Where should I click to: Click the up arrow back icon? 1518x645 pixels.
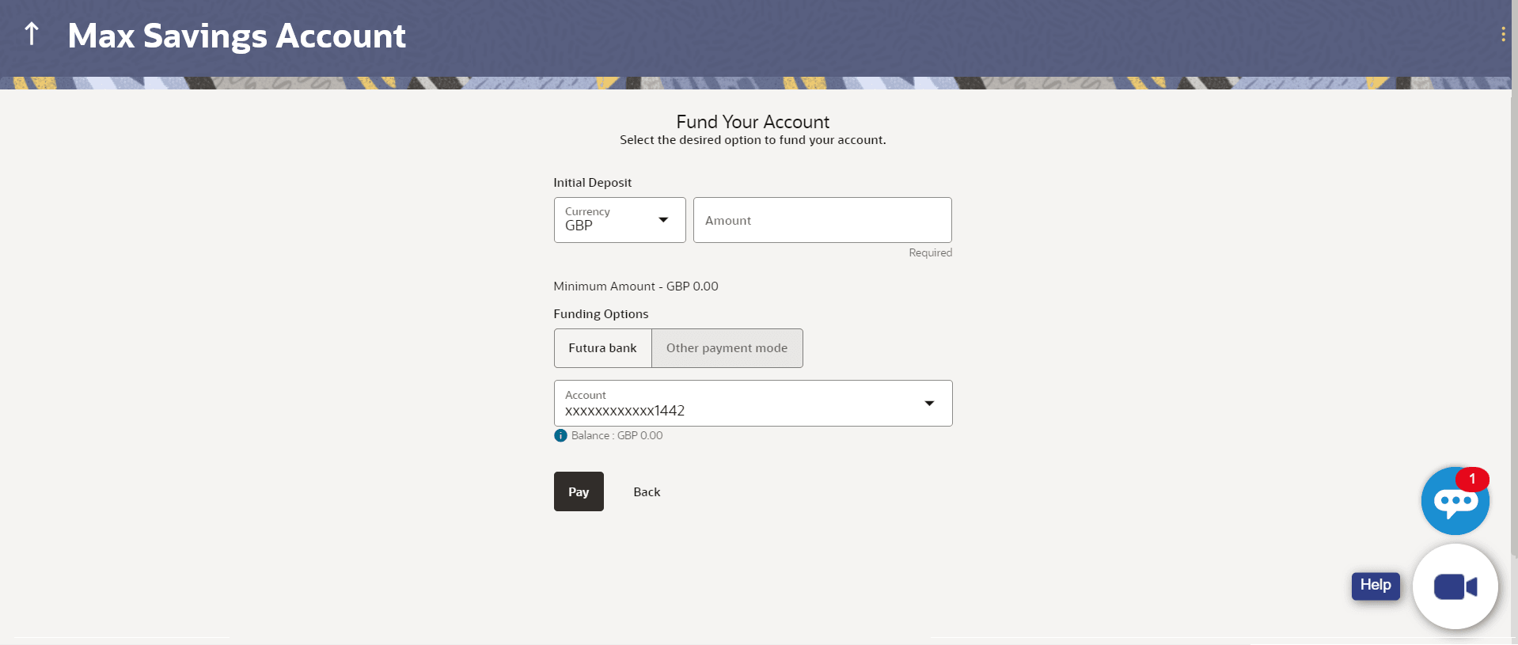coord(32,34)
